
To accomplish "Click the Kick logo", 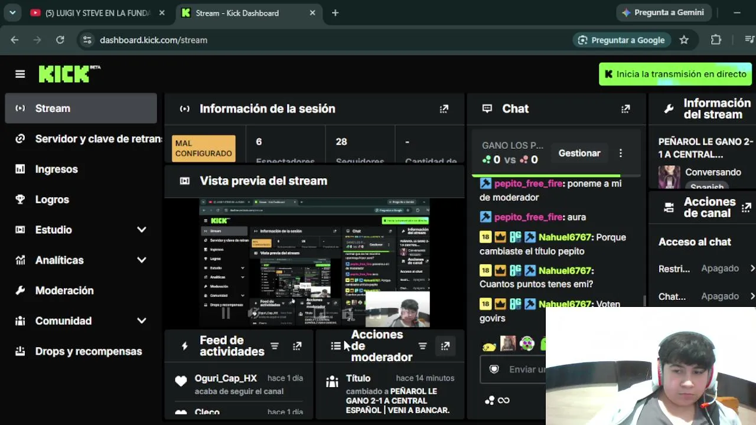I will click(x=69, y=74).
